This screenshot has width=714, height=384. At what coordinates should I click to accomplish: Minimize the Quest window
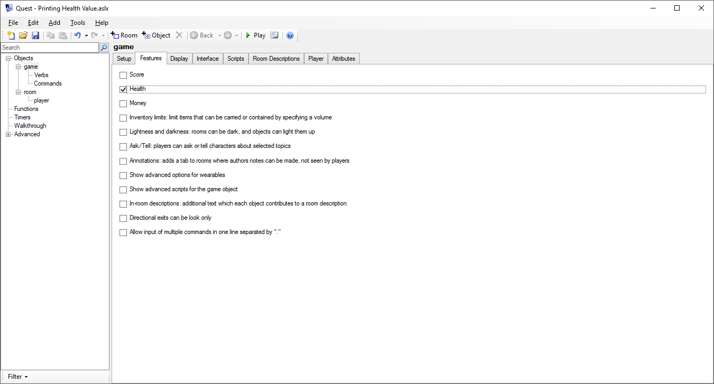pyautogui.click(x=653, y=8)
